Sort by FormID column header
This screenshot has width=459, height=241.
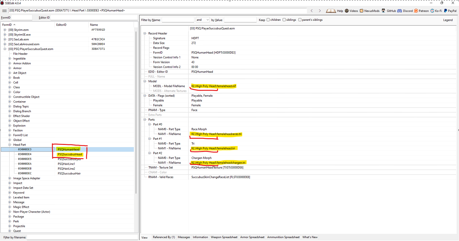pos(28,25)
